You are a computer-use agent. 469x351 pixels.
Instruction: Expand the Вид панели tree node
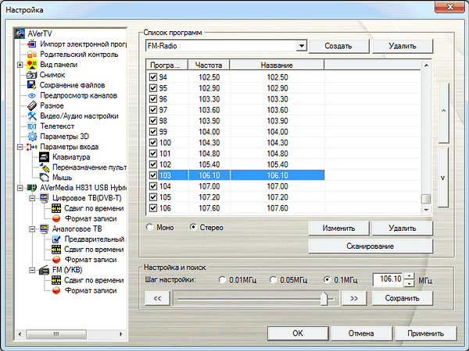(x=20, y=65)
